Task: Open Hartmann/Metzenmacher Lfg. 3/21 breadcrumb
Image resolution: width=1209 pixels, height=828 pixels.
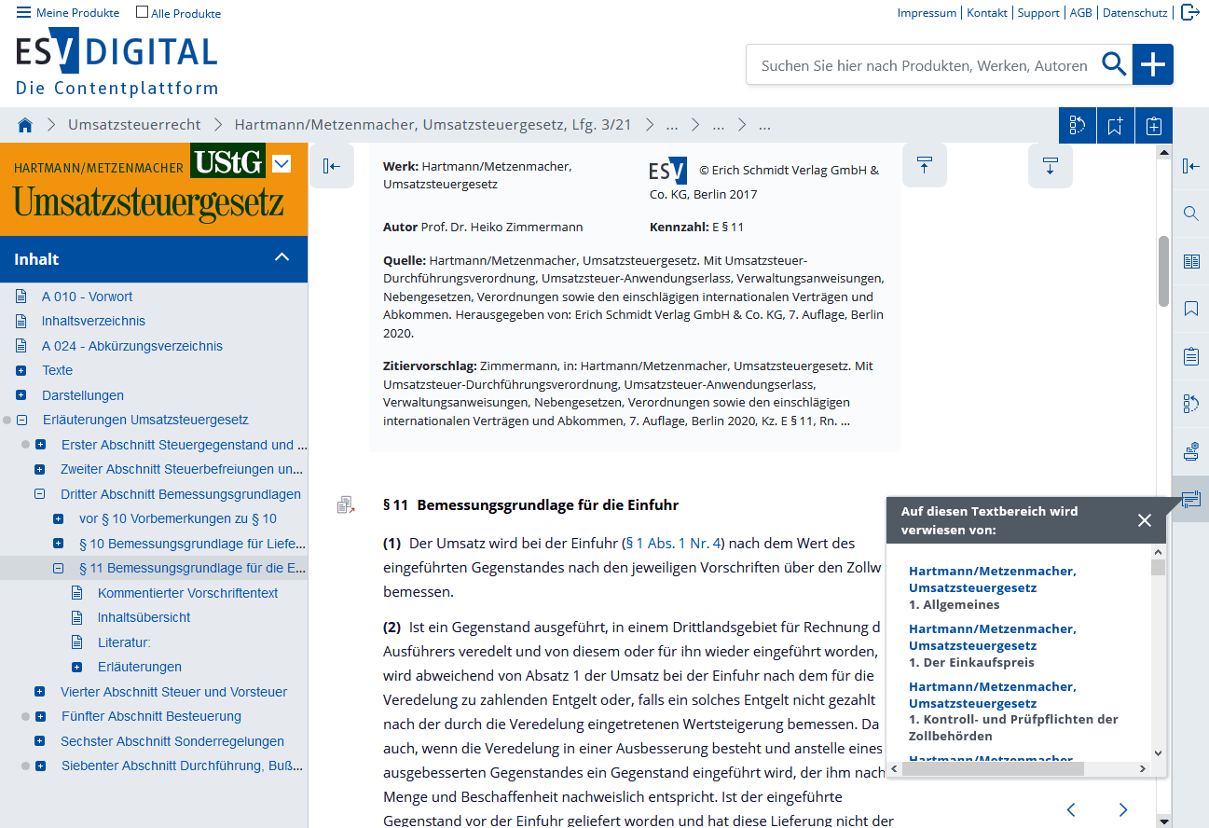Action: (x=433, y=125)
